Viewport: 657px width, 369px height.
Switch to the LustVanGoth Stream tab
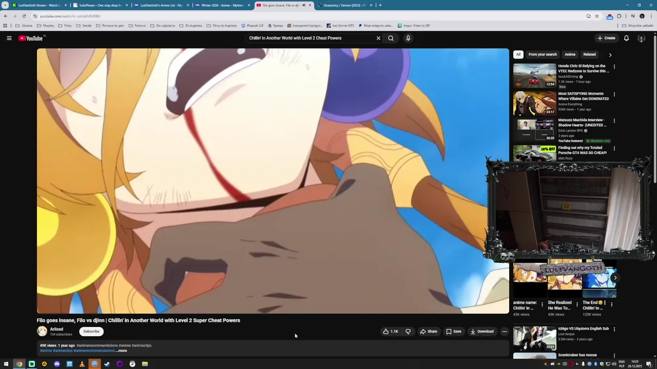pyautogui.click(x=40, y=5)
